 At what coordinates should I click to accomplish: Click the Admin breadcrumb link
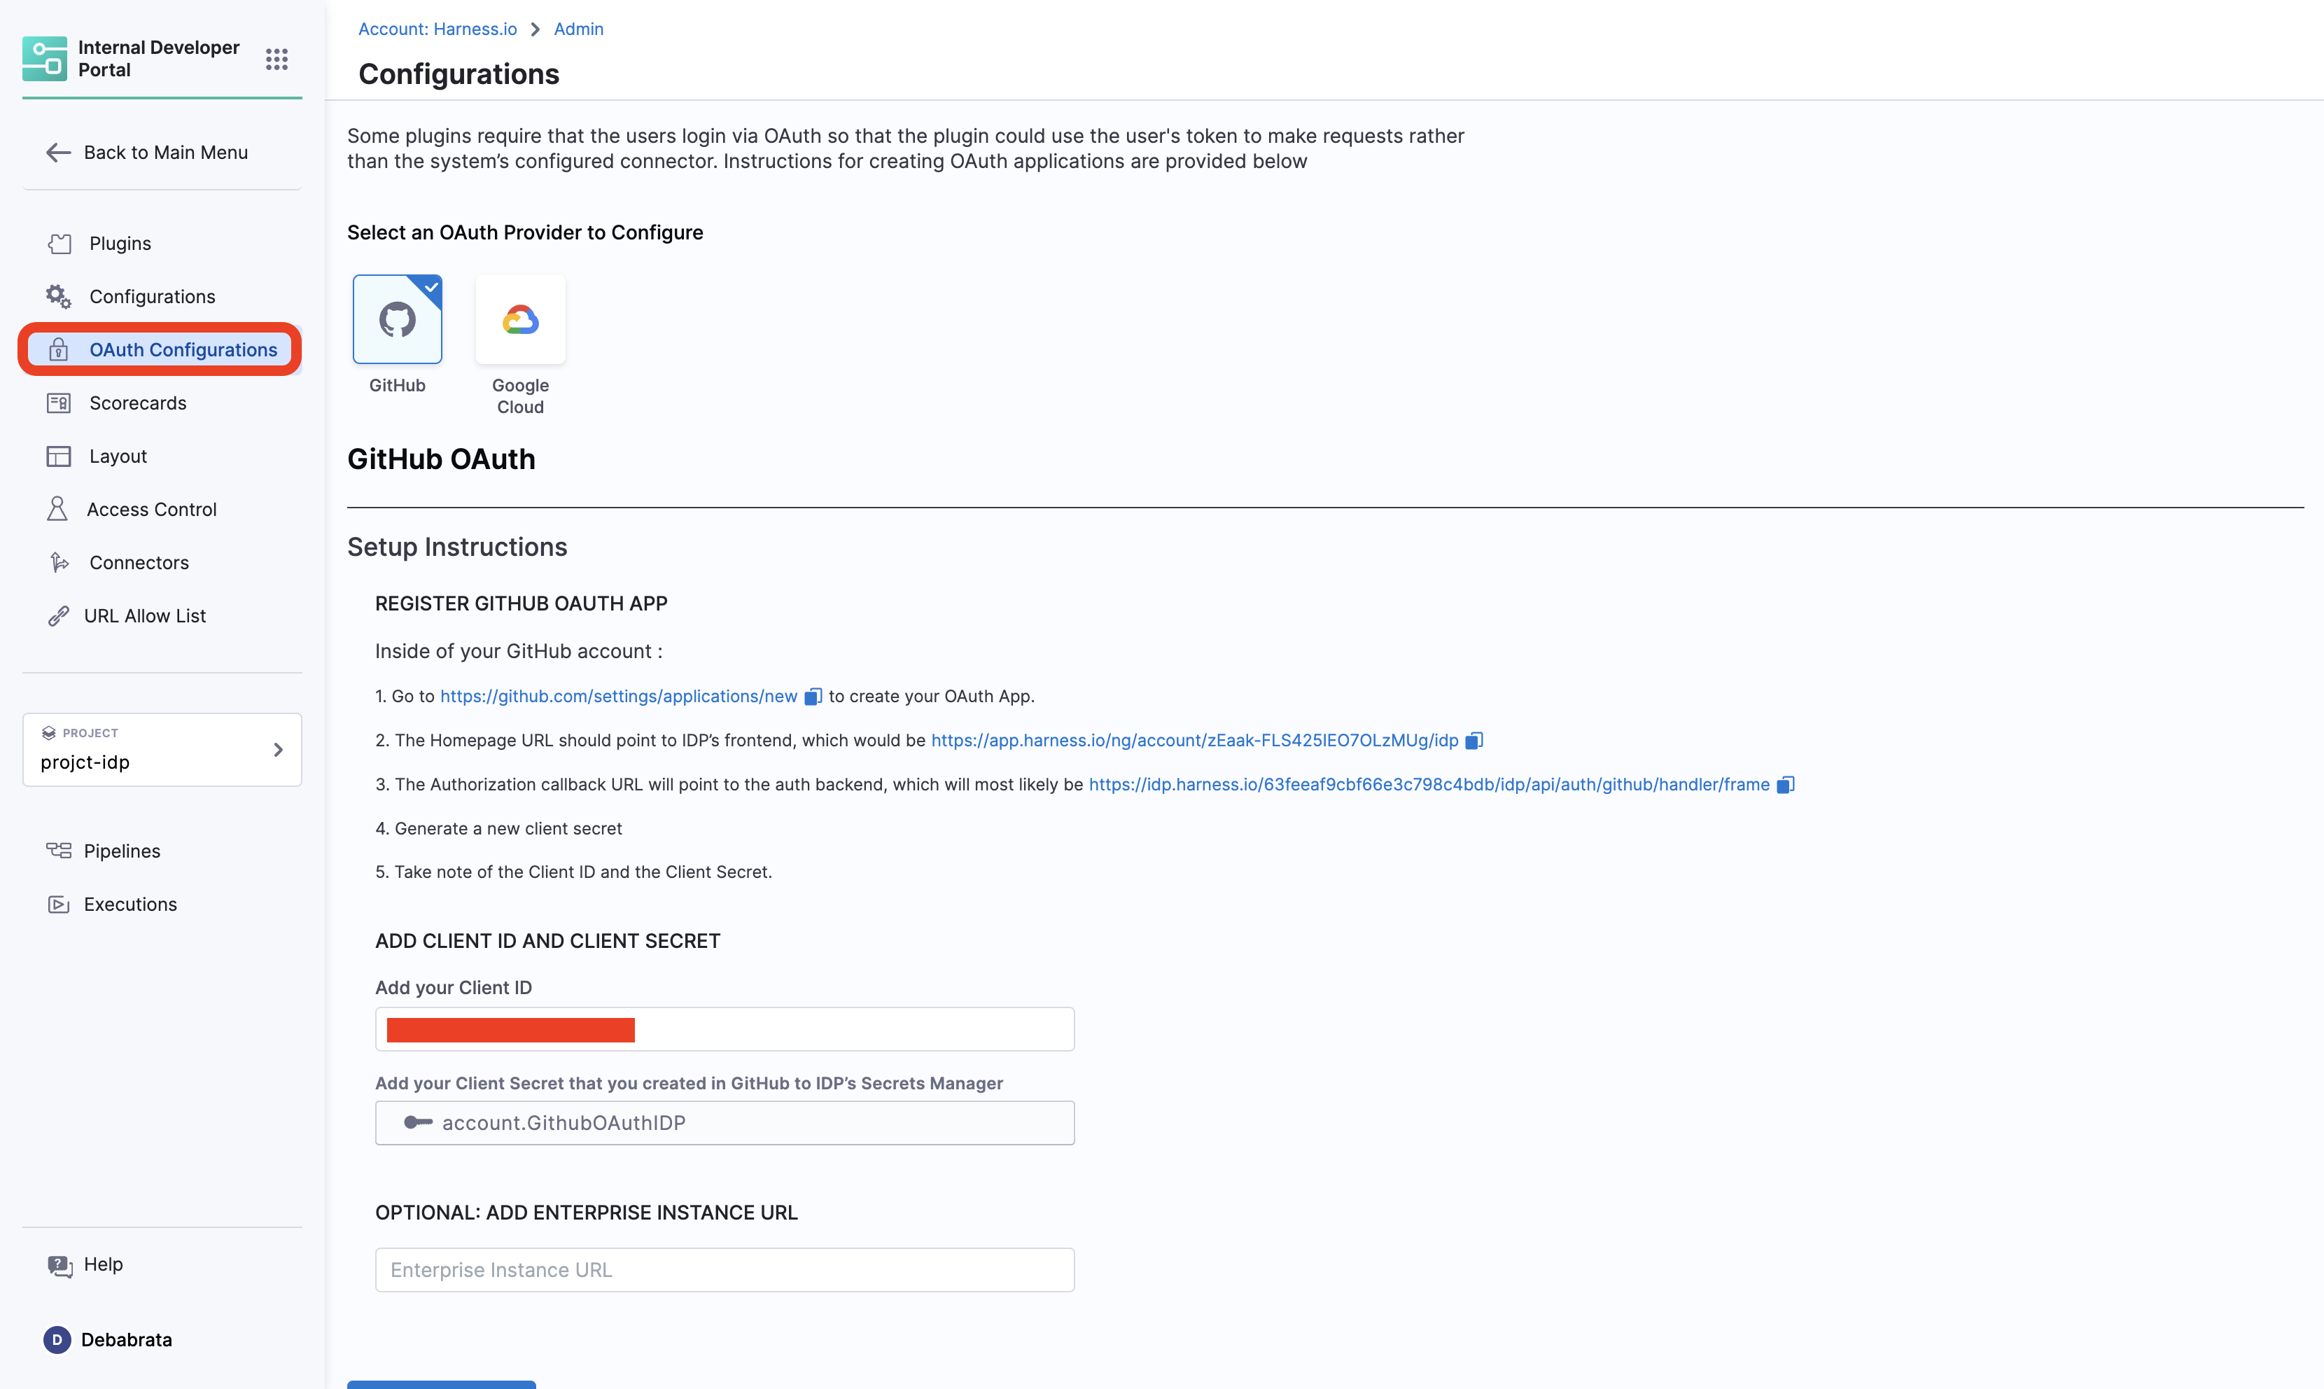[x=578, y=29]
